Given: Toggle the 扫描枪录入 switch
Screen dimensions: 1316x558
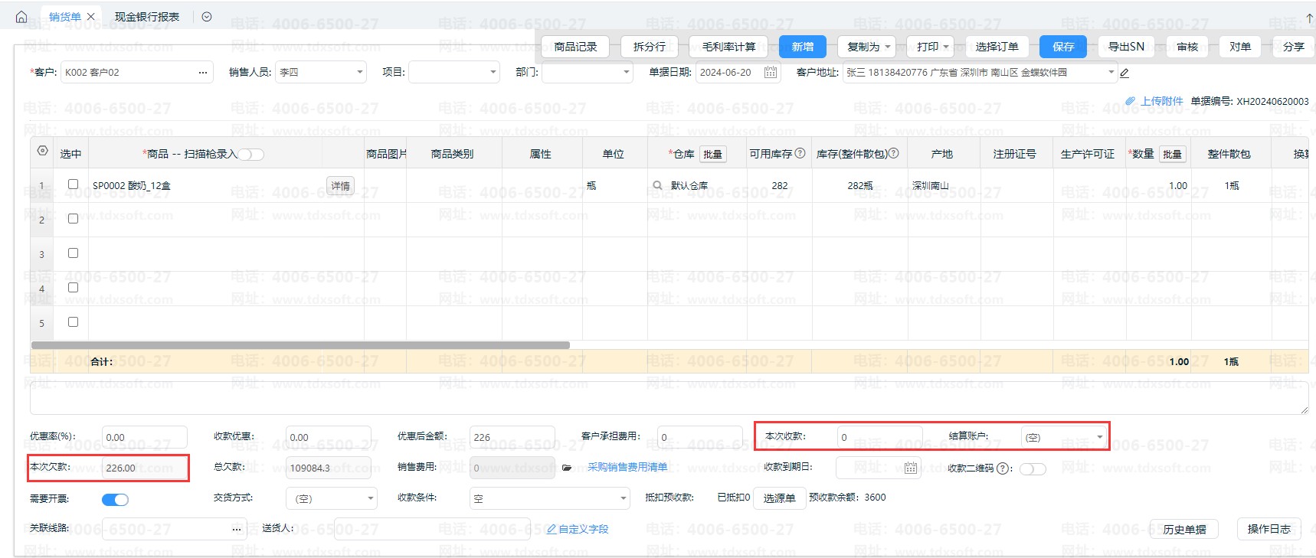Looking at the screenshot, I should (x=251, y=155).
